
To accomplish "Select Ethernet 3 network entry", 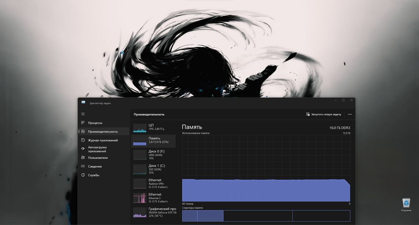I will (154, 198).
